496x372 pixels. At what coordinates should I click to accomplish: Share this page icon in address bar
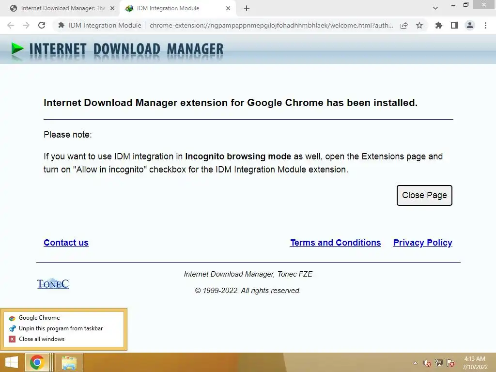[404, 25]
